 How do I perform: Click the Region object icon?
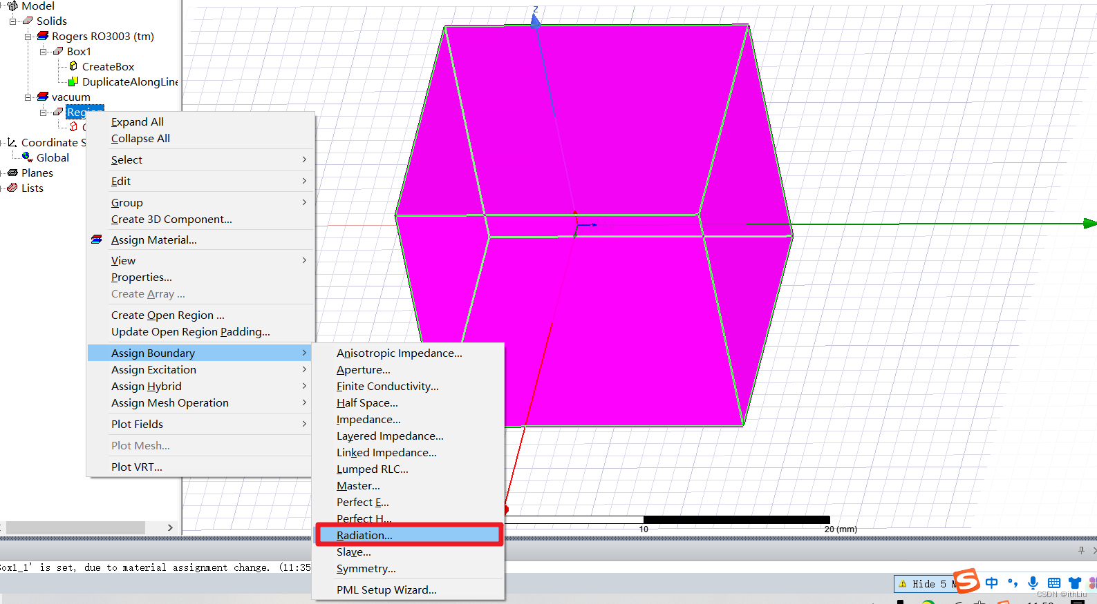point(58,112)
